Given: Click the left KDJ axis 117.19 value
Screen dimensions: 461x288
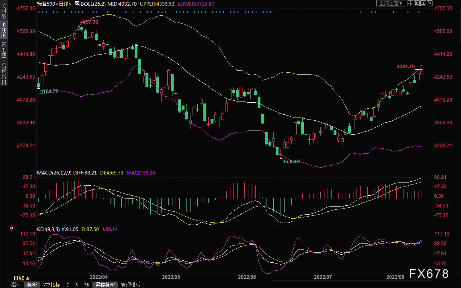Looking at the screenshot, I should pyautogui.click(x=27, y=234).
